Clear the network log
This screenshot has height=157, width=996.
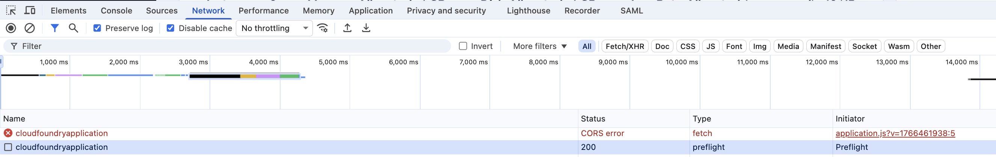click(30, 28)
